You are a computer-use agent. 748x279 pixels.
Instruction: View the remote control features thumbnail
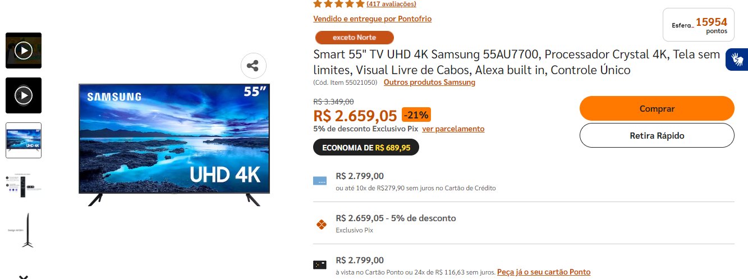24,185
